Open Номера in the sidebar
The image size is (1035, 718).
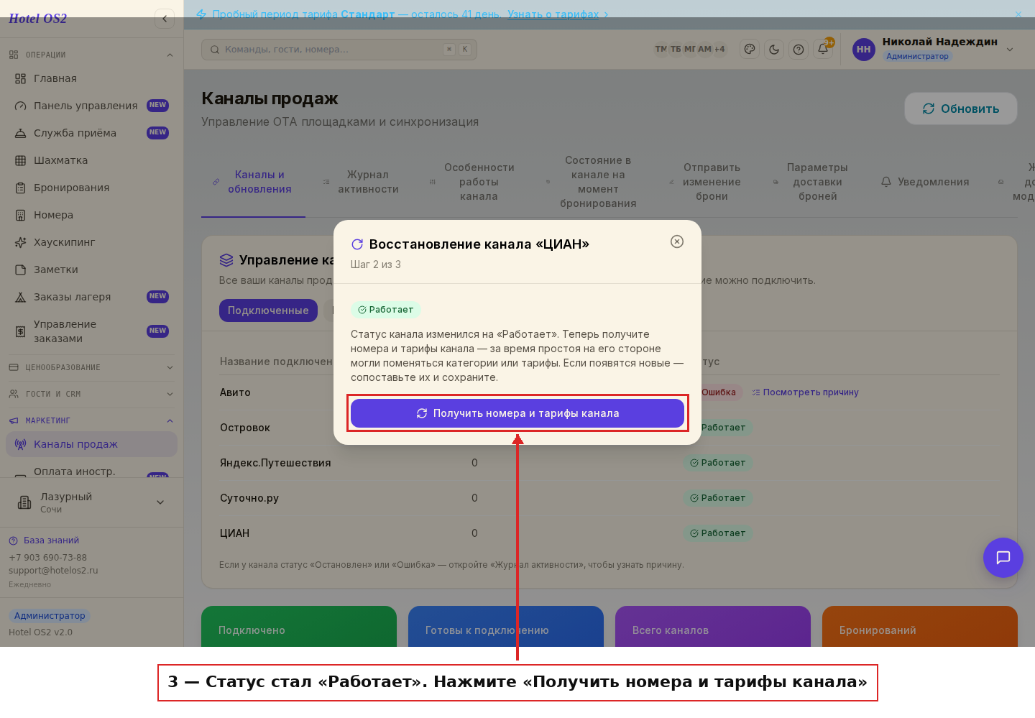91,215
